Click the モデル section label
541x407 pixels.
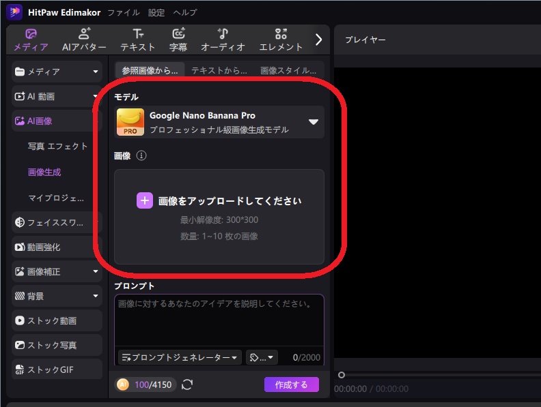tap(126, 97)
